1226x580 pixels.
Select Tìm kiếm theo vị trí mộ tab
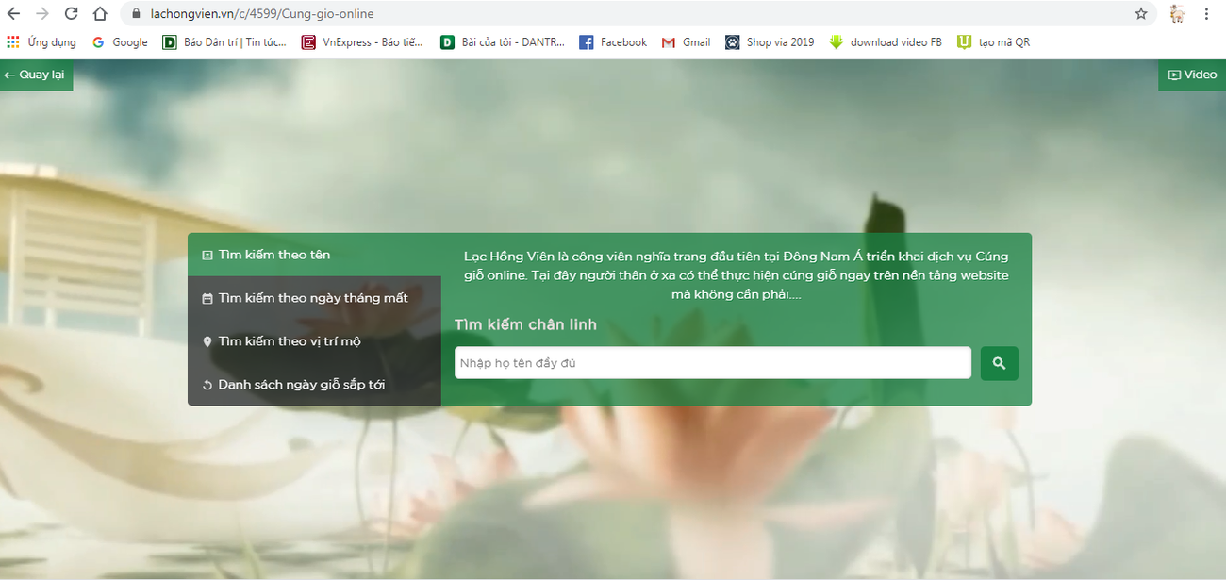[x=314, y=341]
